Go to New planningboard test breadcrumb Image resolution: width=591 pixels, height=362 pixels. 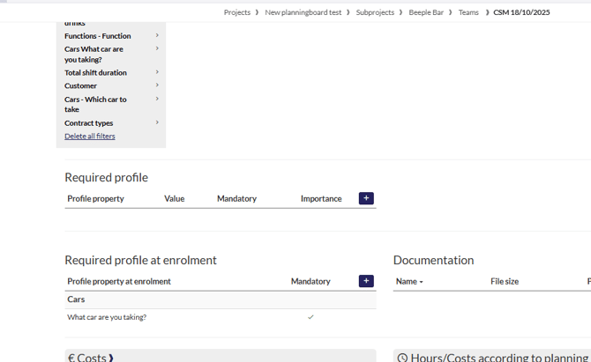[x=303, y=12]
